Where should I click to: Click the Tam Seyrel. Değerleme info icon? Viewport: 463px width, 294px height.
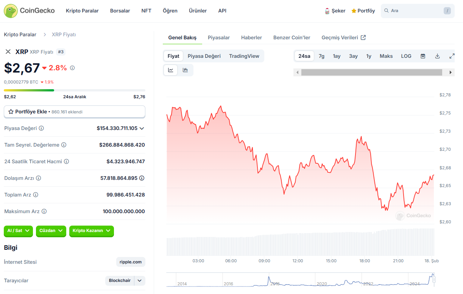pyautogui.click(x=64, y=145)
